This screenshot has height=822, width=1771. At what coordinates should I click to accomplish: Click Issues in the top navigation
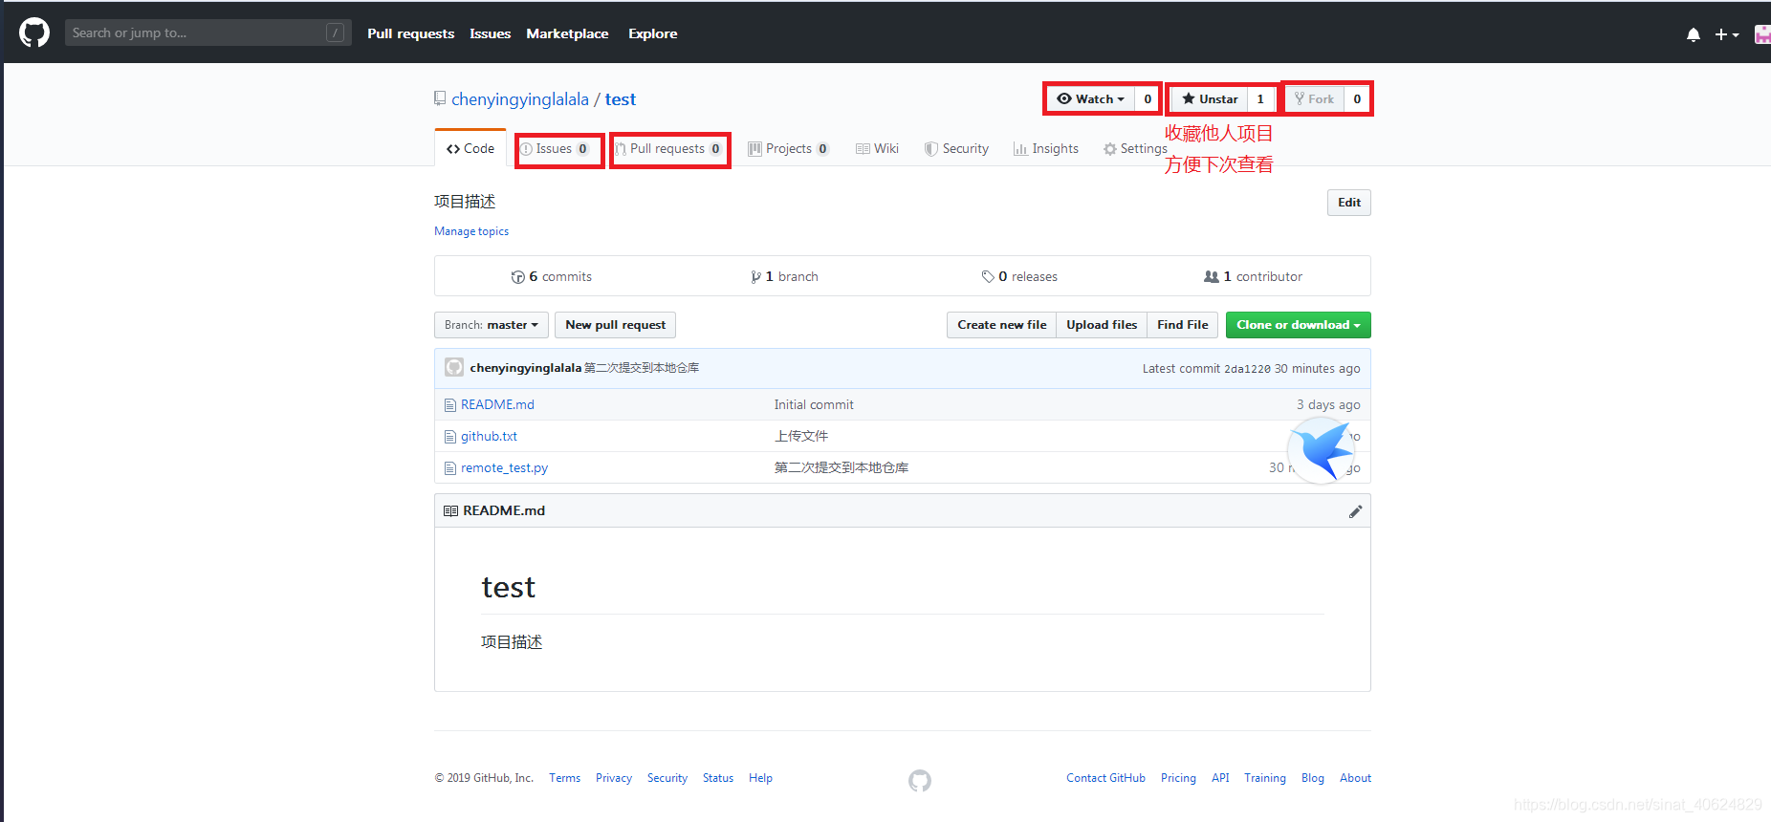[x=491, y=33]
